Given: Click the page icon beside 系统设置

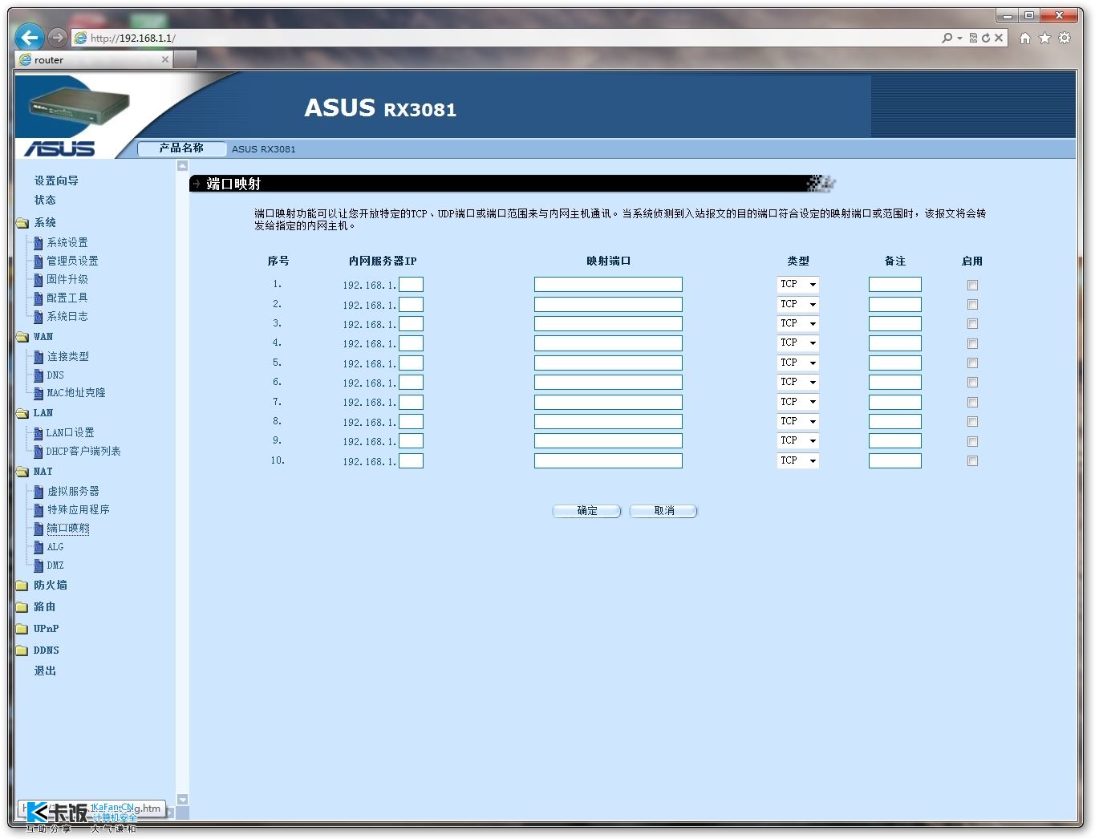Looking at the screenshot, I should (38, 243).
